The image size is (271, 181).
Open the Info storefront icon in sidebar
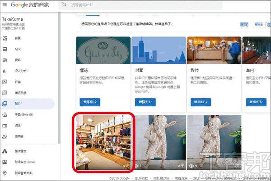click(5, 60)
